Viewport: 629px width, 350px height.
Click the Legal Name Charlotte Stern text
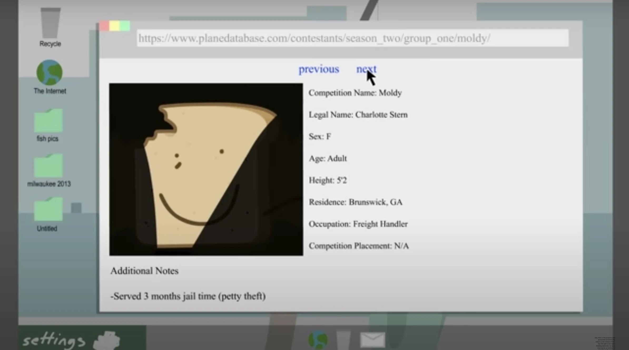pos(358,115)
